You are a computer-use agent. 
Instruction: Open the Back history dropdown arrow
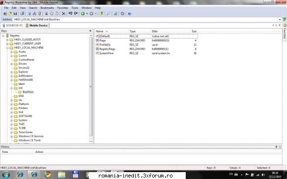(x=87, y=14)
